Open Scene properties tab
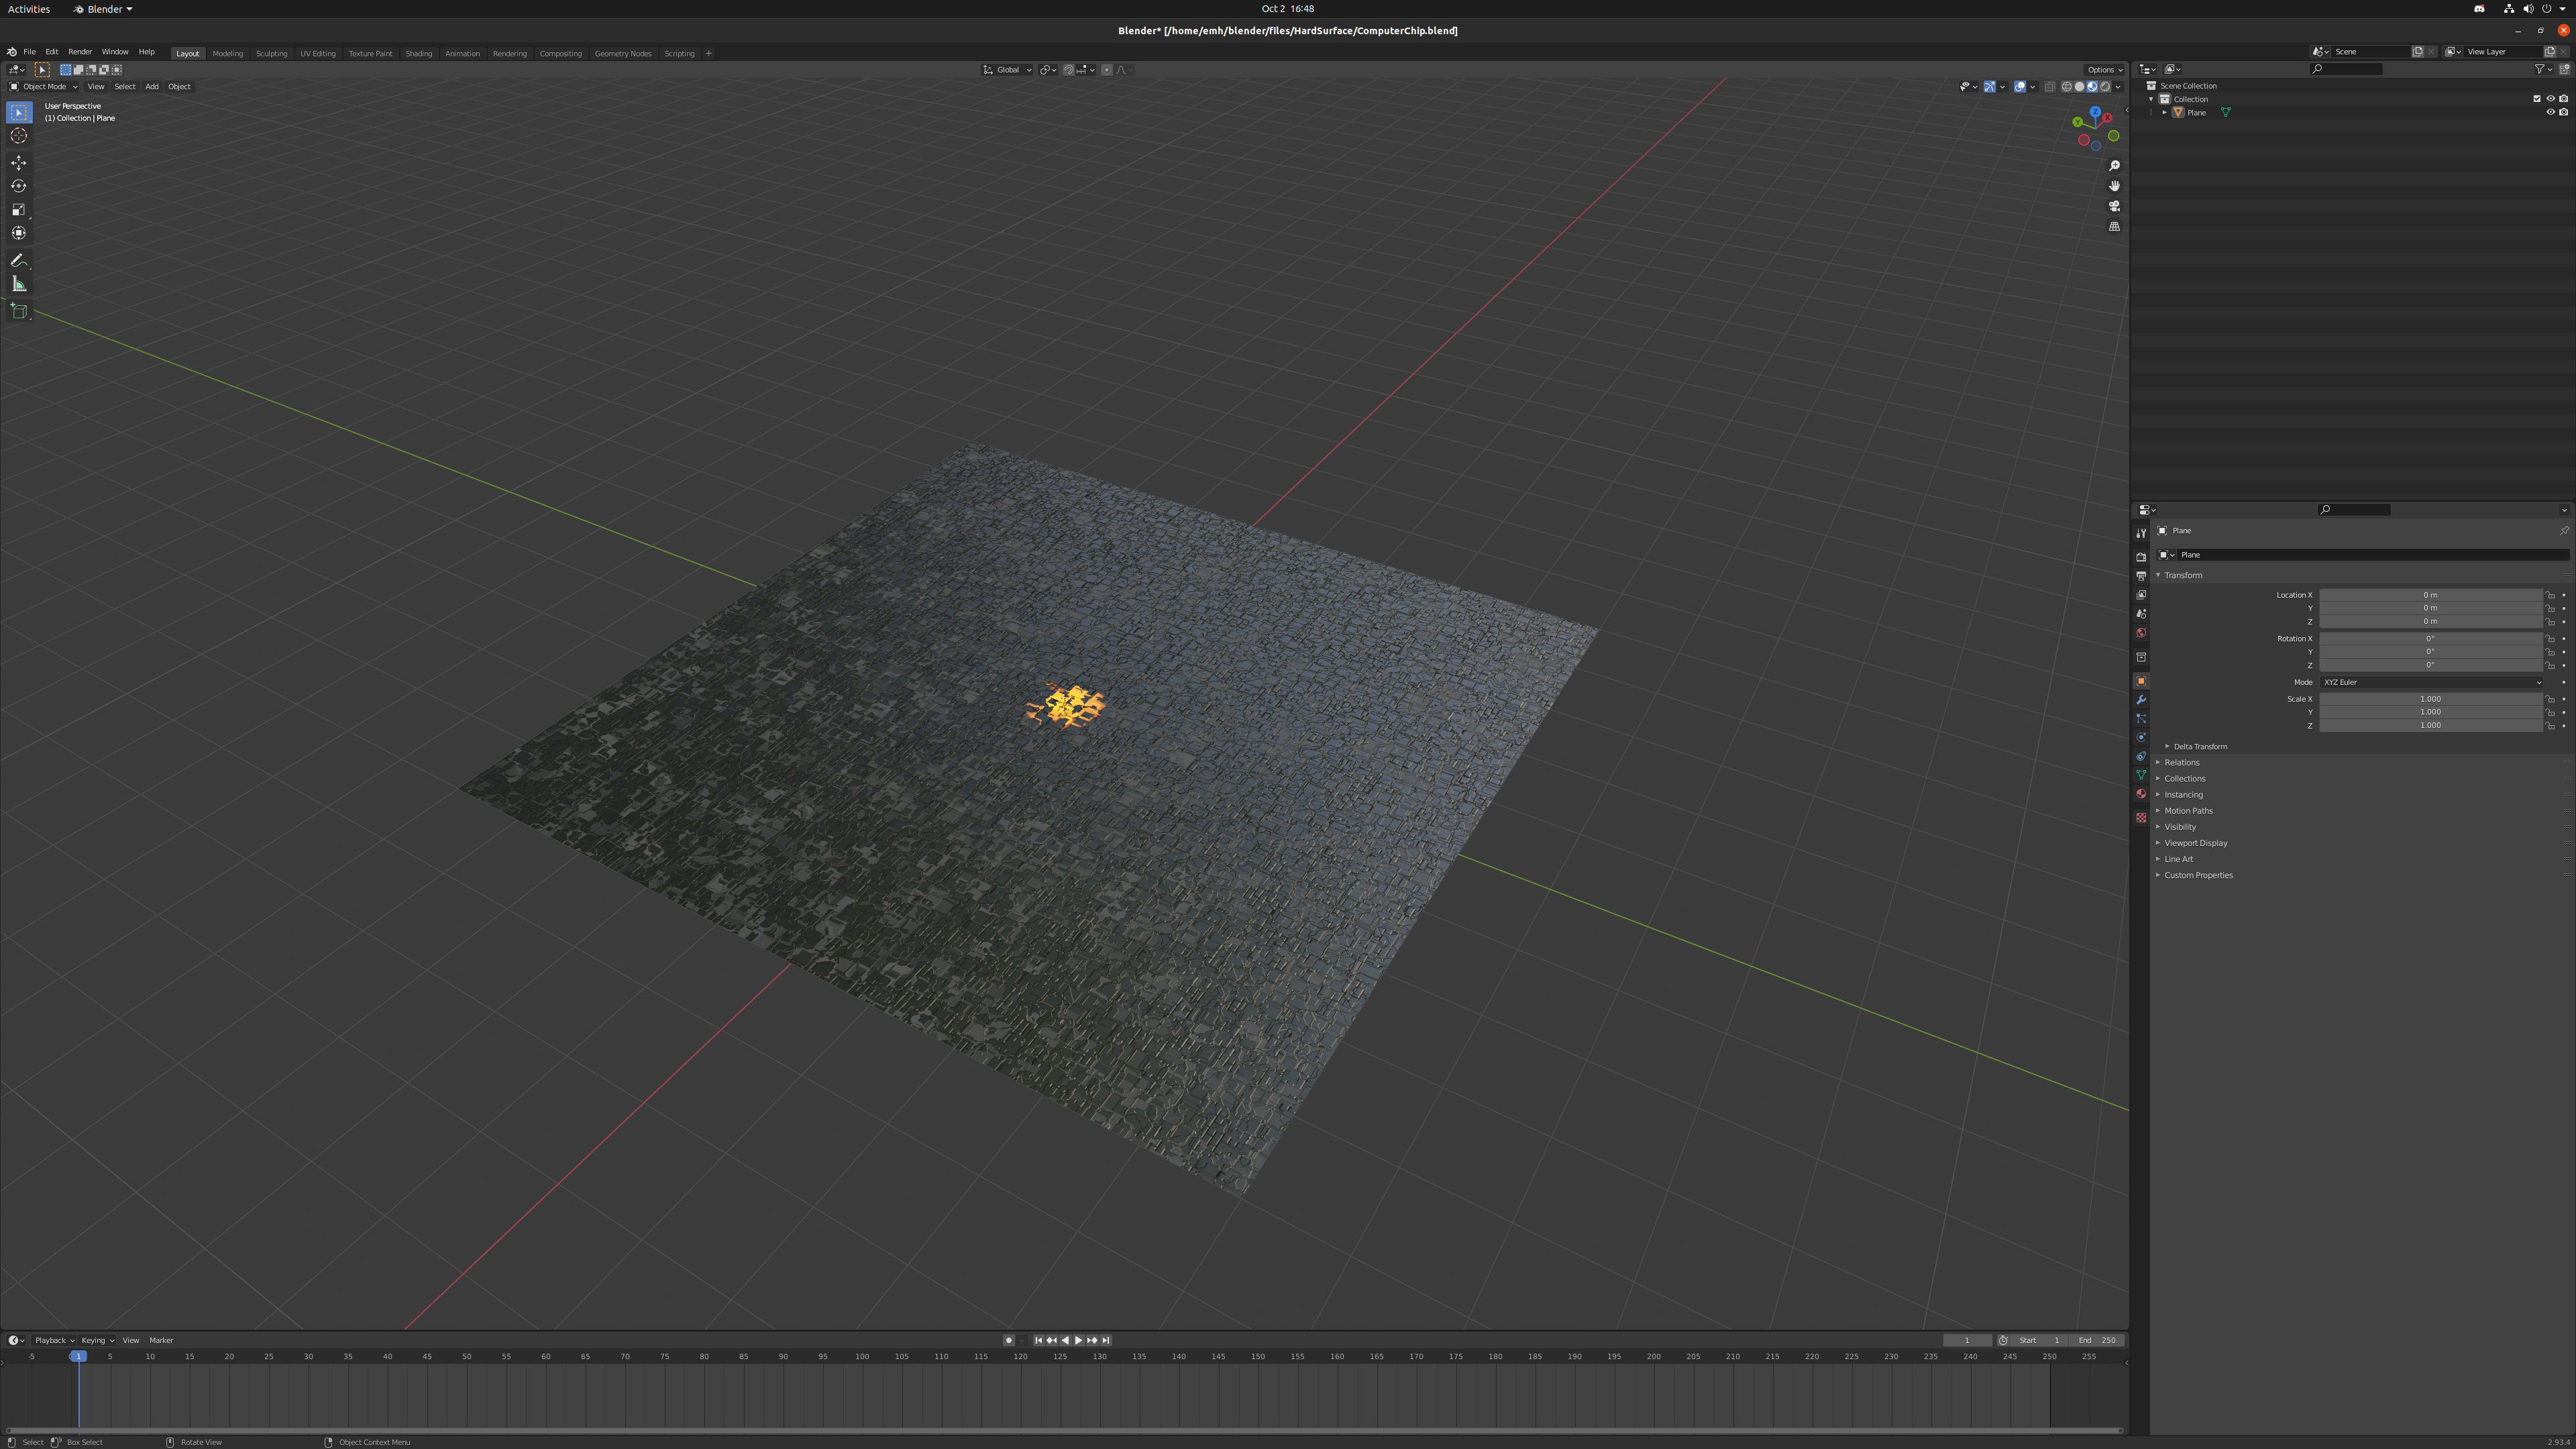 point(2141,614)
